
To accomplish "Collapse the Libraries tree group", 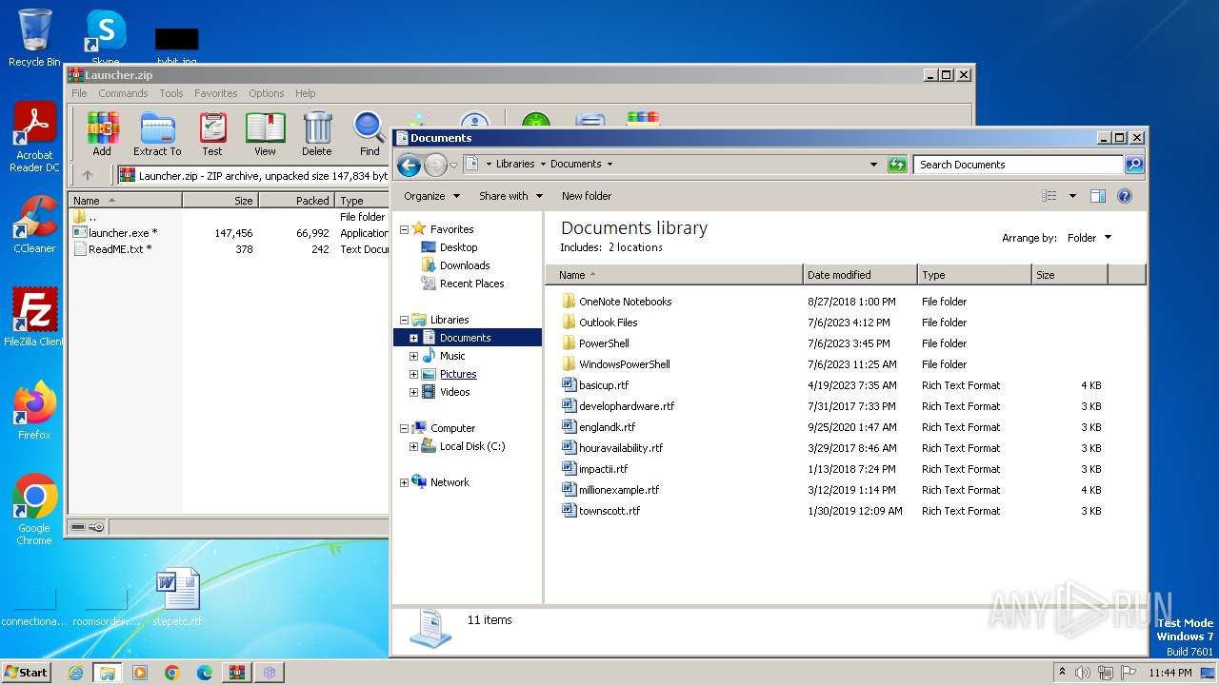I will tap(404, 320).
